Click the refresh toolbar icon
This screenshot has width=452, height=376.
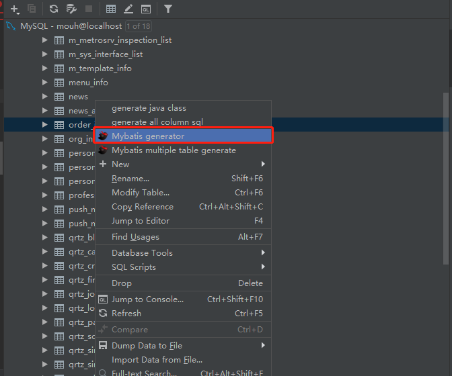(x=54, y=9)
